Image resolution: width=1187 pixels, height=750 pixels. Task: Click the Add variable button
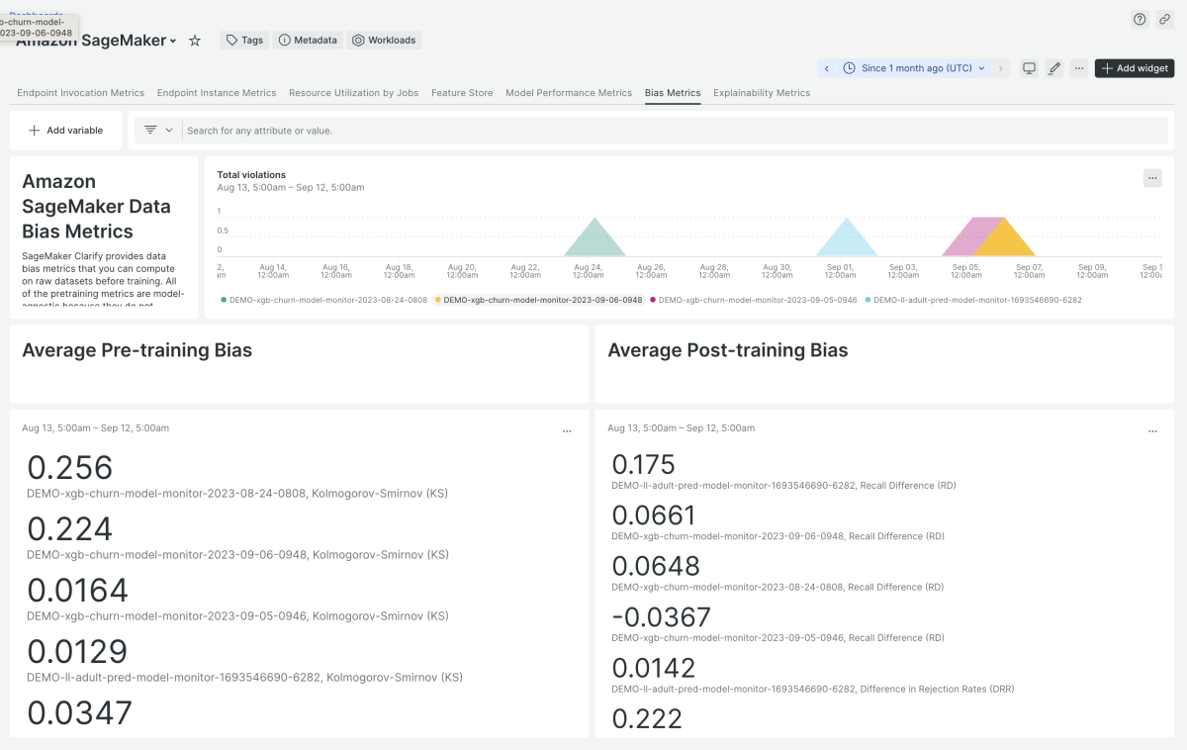[x=65, y=131]
